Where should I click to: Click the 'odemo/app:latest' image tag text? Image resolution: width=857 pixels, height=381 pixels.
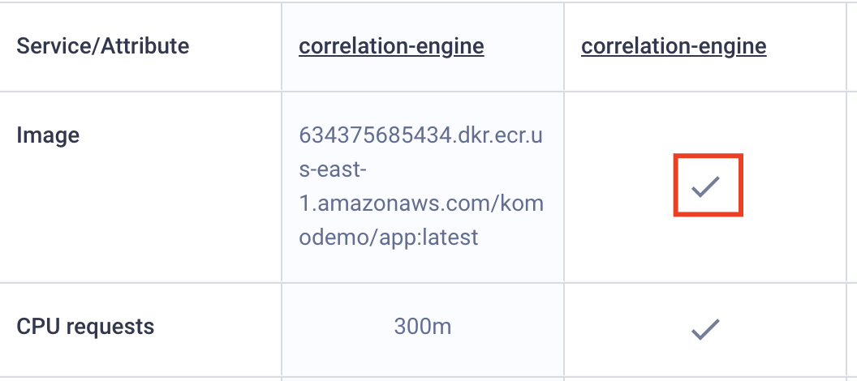389,237
